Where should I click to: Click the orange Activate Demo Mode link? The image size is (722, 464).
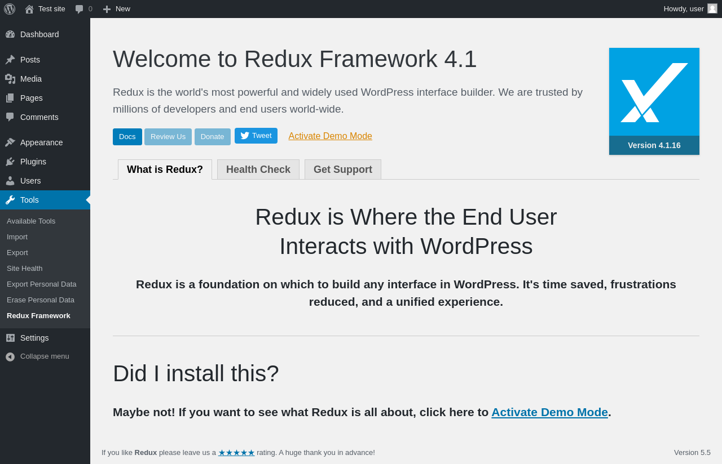coord(330,136)
